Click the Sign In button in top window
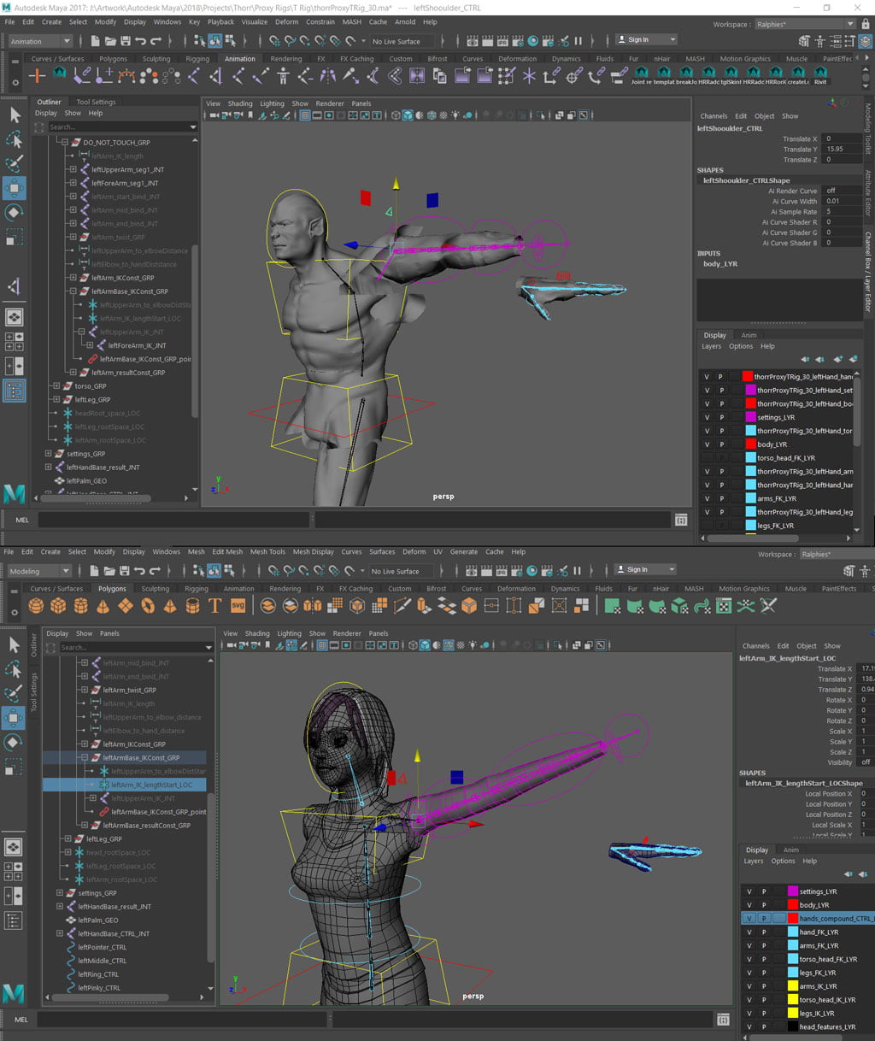This screenshot has height=1041, width=875. pyautogui.click(x=646, y=40)
